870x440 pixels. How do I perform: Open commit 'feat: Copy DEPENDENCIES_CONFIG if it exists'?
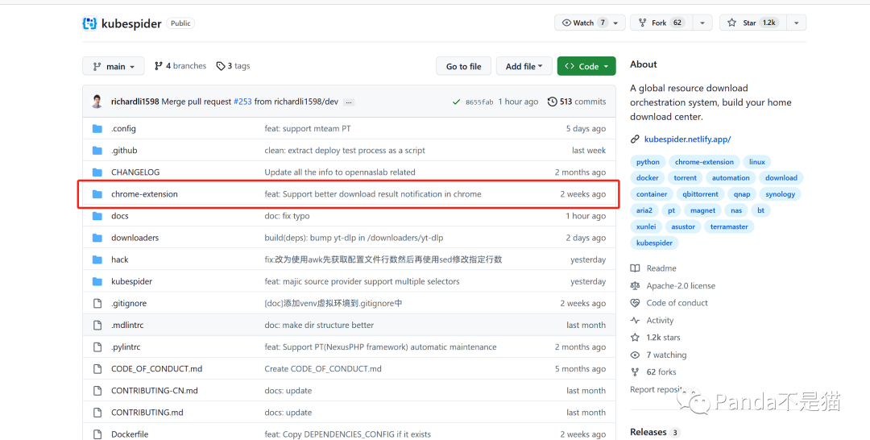(347, 434)
